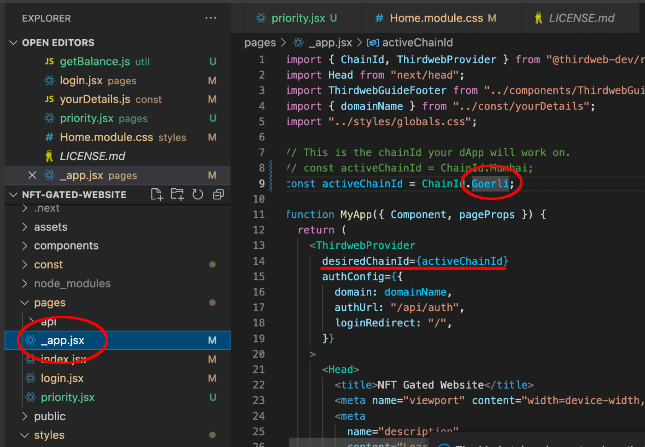Click React icon beside login.jsx in pages tree
Screen dimensions: 645x447
[x=30, y=378]
